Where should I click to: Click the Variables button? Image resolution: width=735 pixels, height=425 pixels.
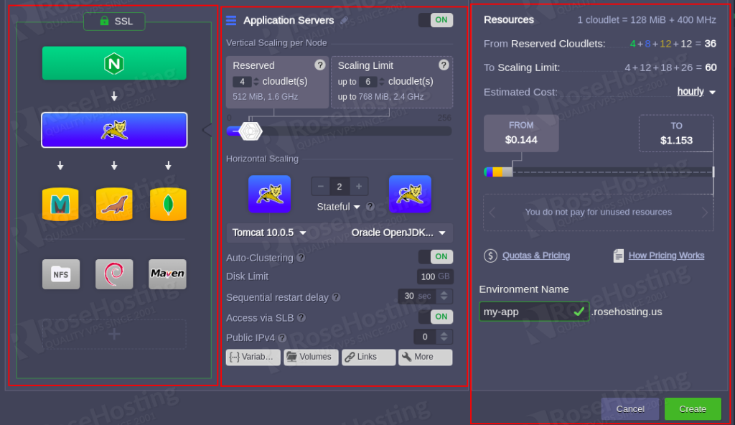[x=253, y=357]
